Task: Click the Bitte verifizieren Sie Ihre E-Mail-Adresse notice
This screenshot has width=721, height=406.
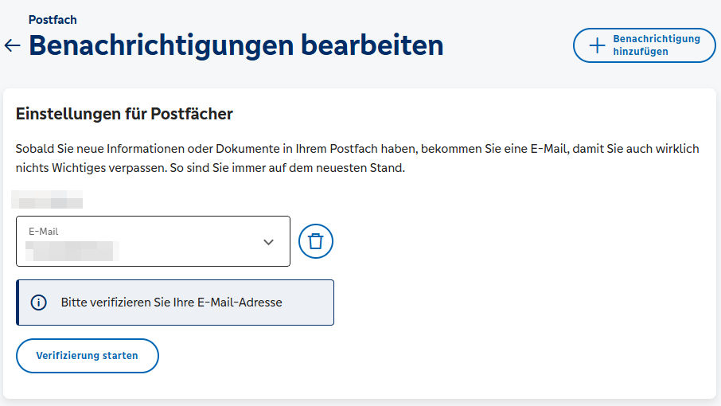Action: 175,303
